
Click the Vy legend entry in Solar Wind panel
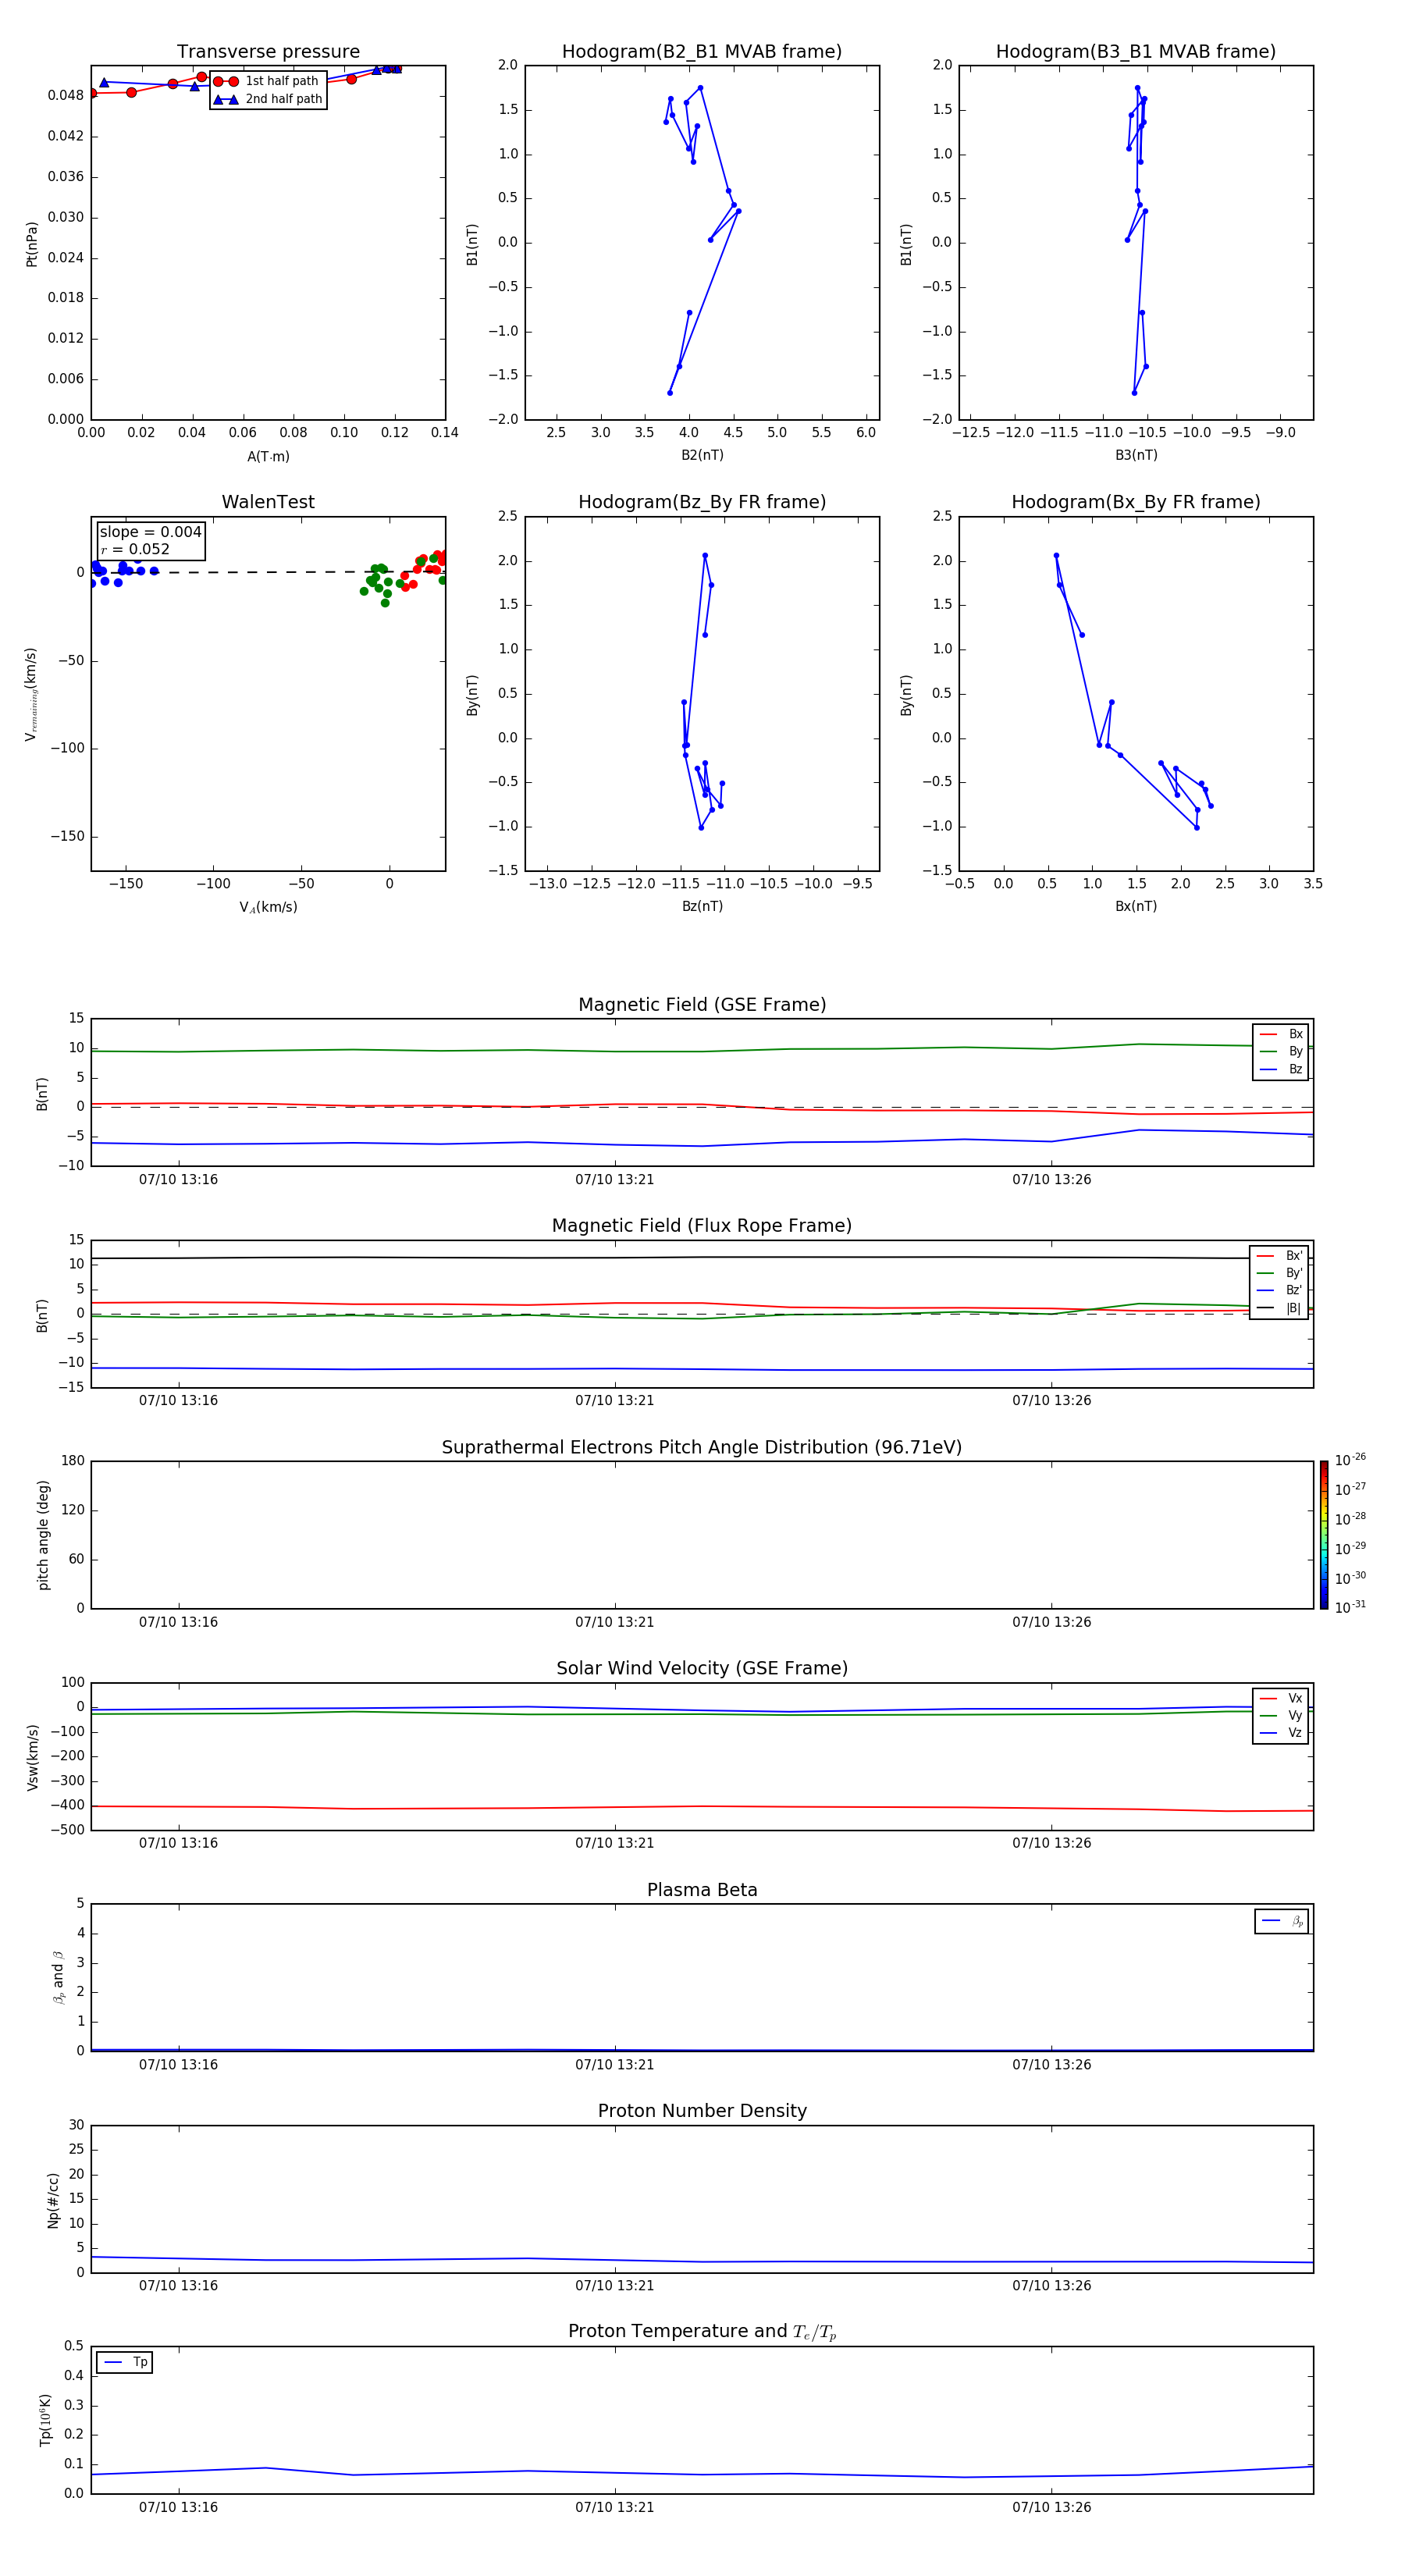tap(1281, 1715)
